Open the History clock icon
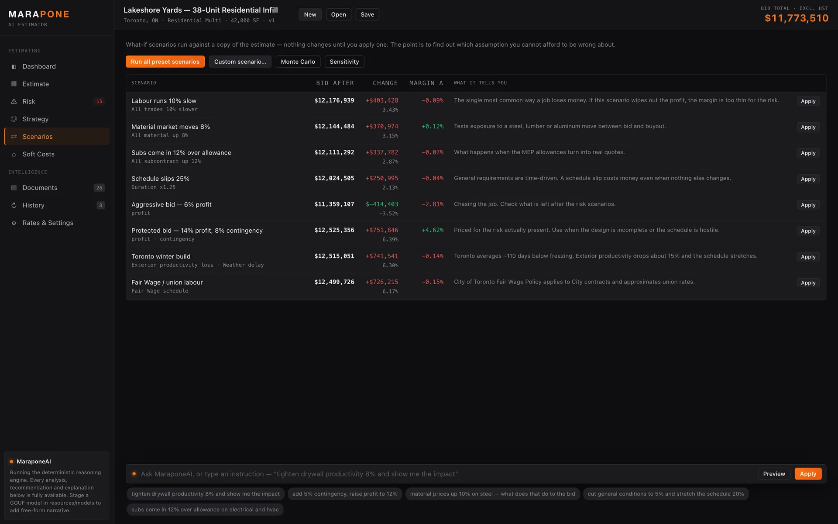838x524 pixels. click(x=14, y=205)
